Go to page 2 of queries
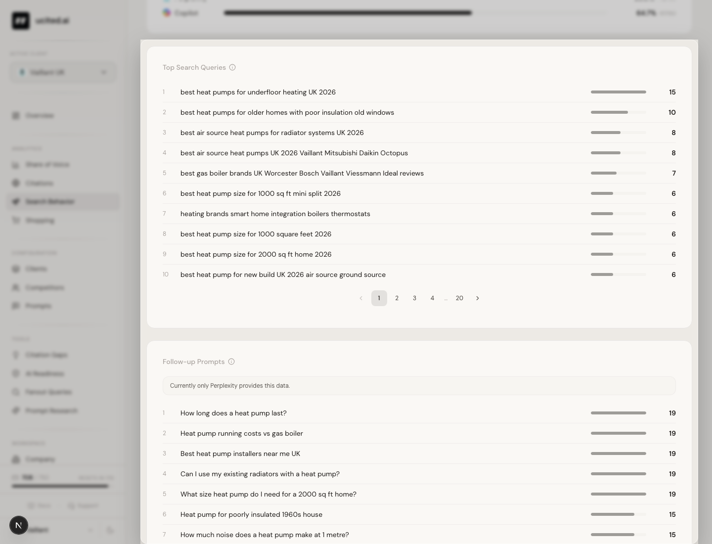The height and width of the screenshot is (544, 712). pos(397,298)
